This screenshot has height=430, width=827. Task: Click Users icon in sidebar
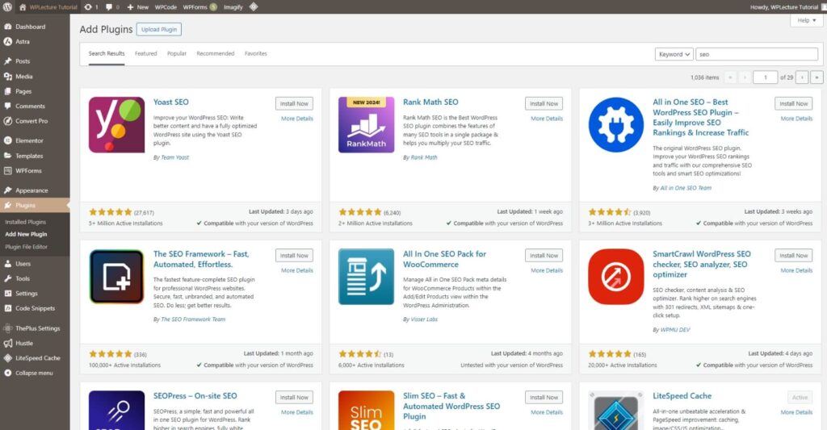tap(8, 264)
